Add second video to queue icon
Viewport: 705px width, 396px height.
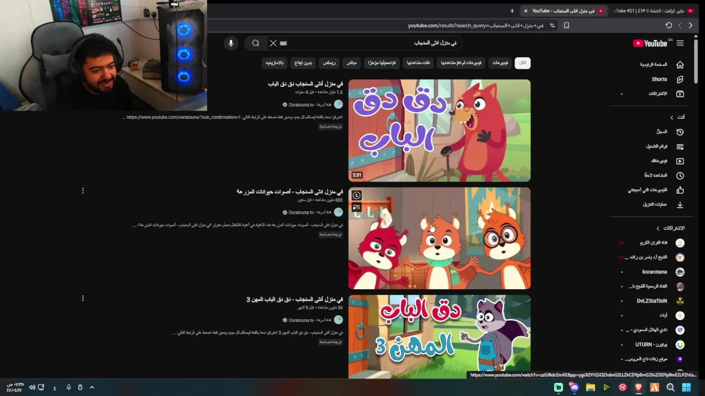[x=356, y=207]
